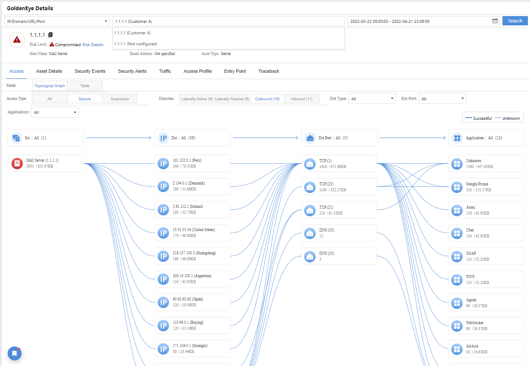Click the floating bookmark button at bottom left

point(14,353)
